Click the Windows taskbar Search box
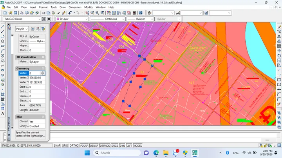Screen dimensions: 282x158 117,153
